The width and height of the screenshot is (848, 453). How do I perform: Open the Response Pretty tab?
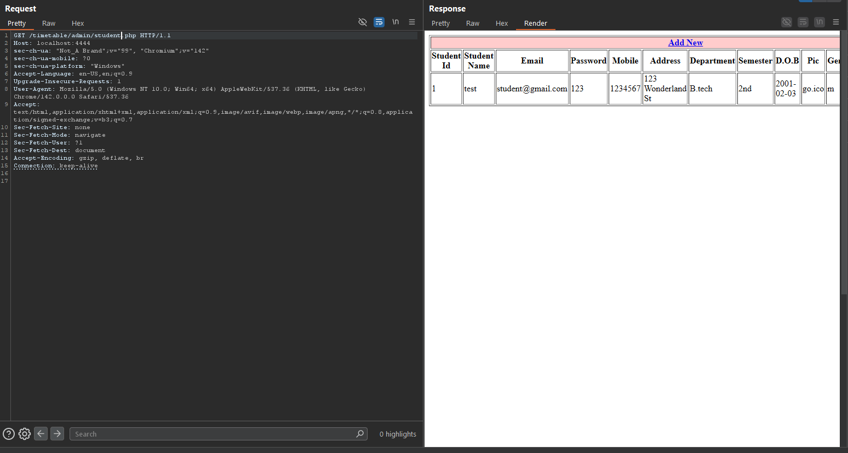440,24
